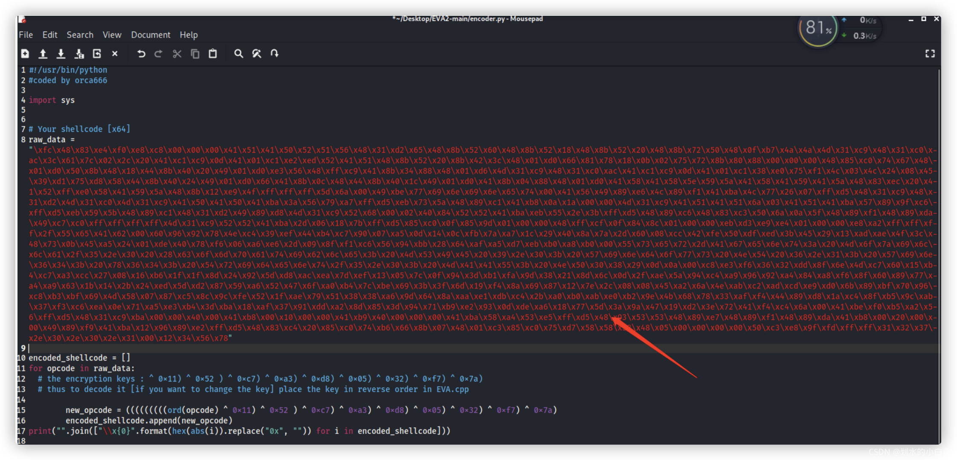Click the upload speed '0K/s' indicator
The width and height of the screenshot is (957, 460).
(868, 20)
